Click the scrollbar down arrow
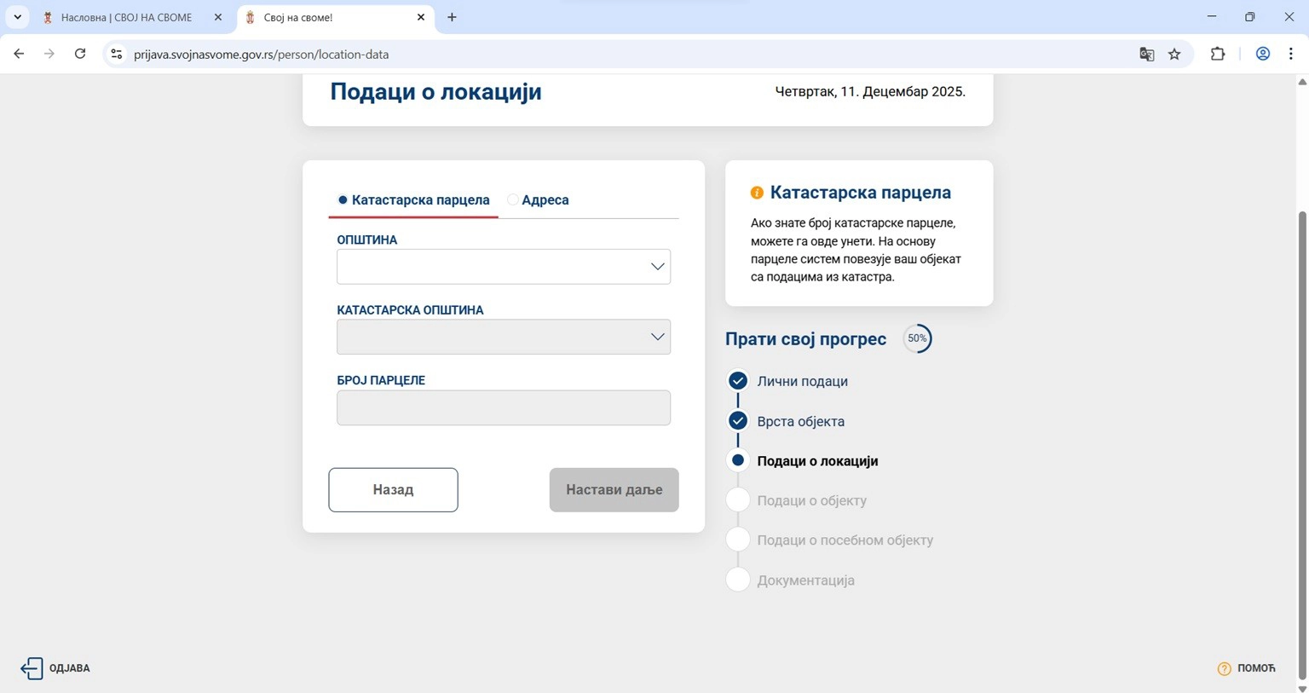Viewport: 1309px width, 693px height. click(x=1301, y=687)
